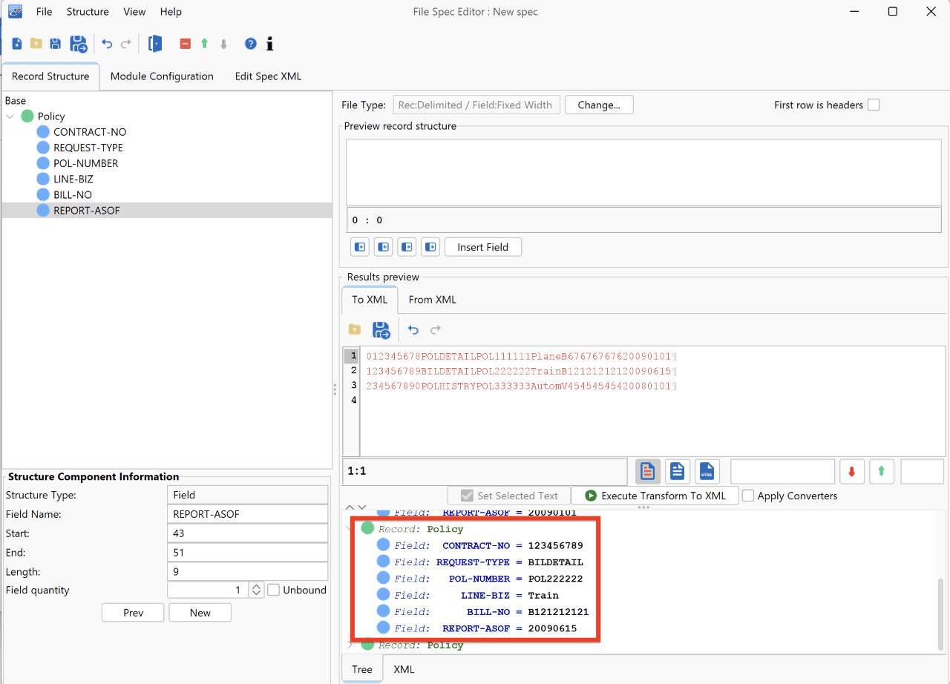Image resolution: width=950 pixels, height=684 pixels.
Task: Undo the last action in the main toolbar
Action: click(107, 44)
